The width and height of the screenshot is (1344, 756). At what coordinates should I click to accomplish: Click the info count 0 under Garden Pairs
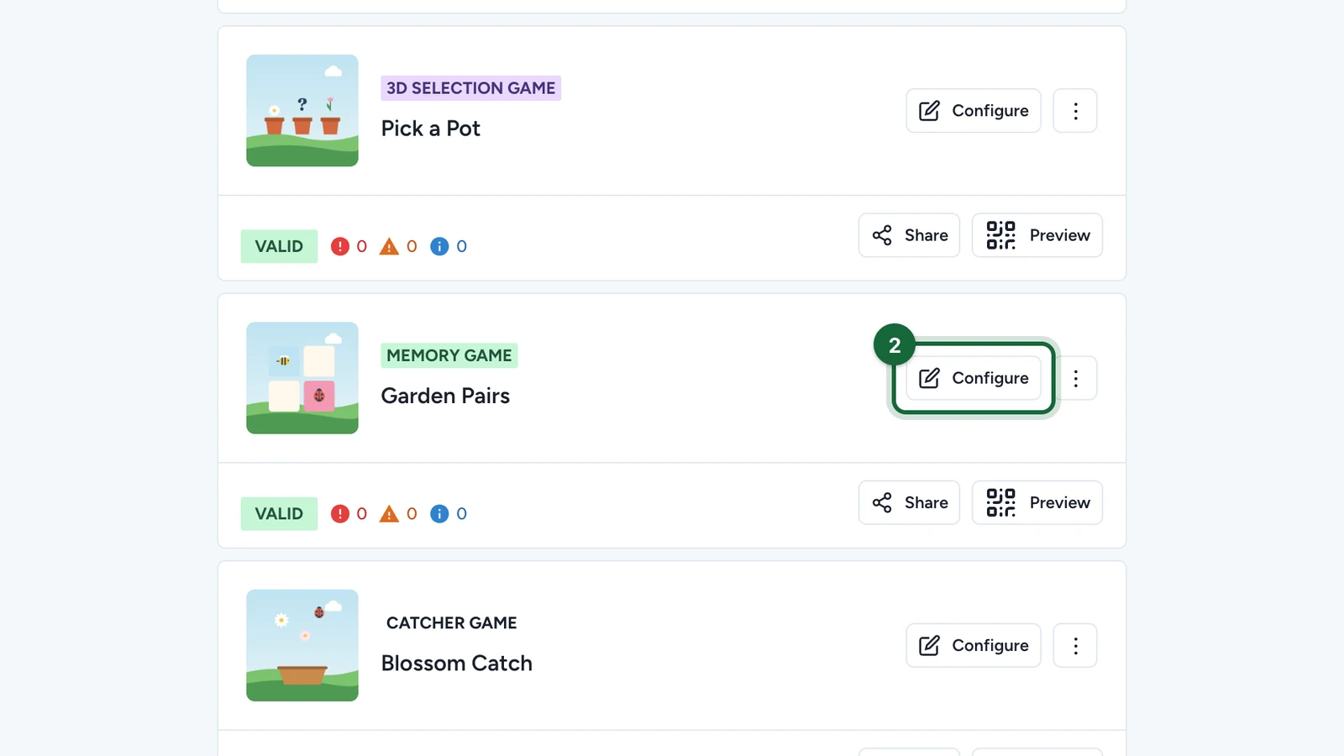pyautogui.click(x=462, y=513)
